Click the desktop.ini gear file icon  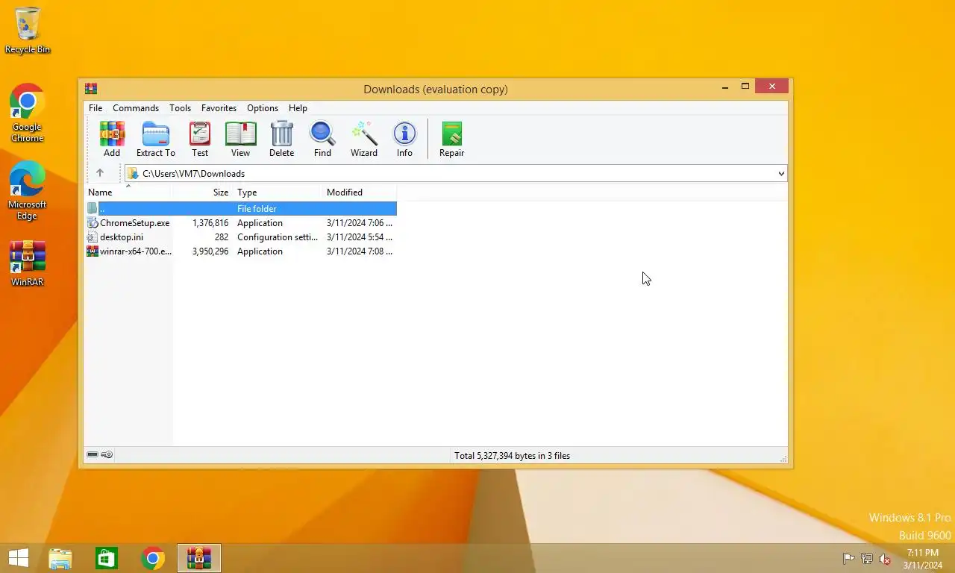[x=93, y=237]
